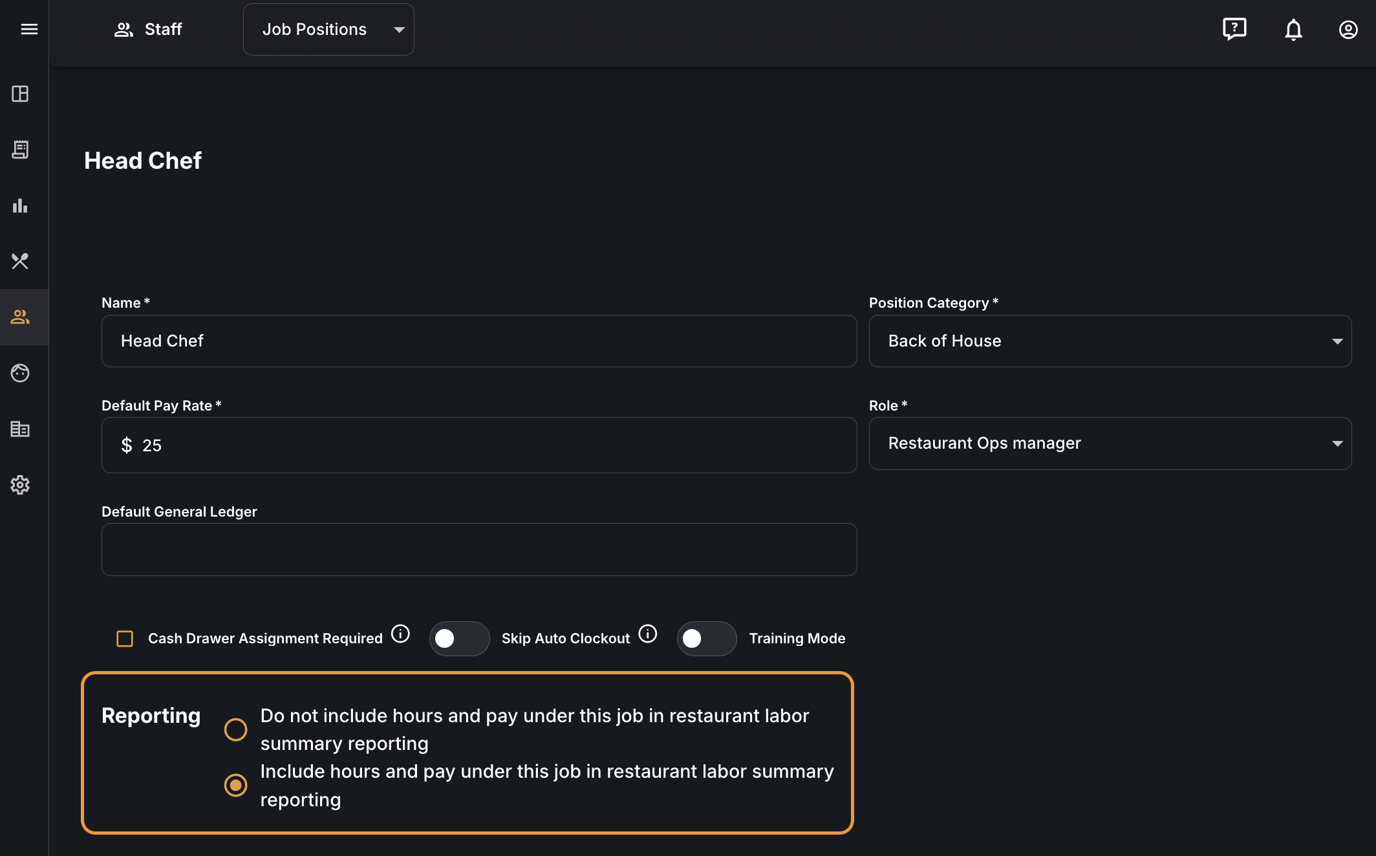Open the dashboard layout icon in sidebar
1376x856 pixels.
[20, 94]
